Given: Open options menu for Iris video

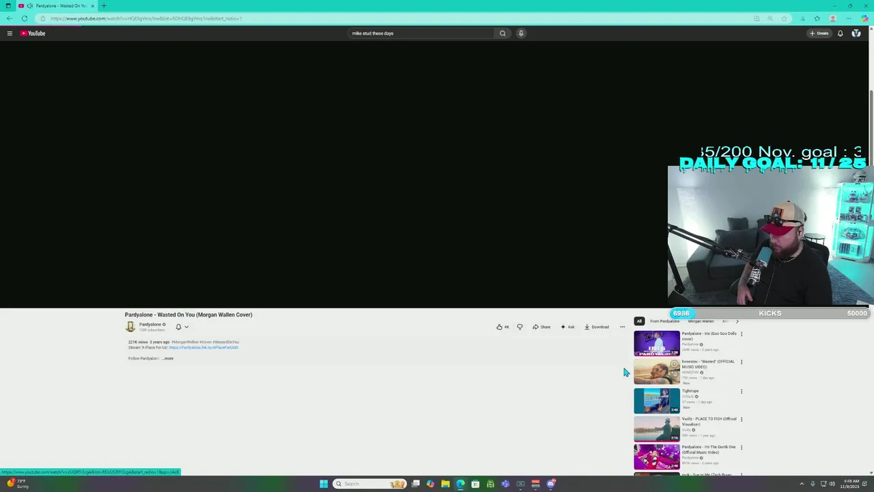Looking at the screenshot, I should tap(742, 334).
